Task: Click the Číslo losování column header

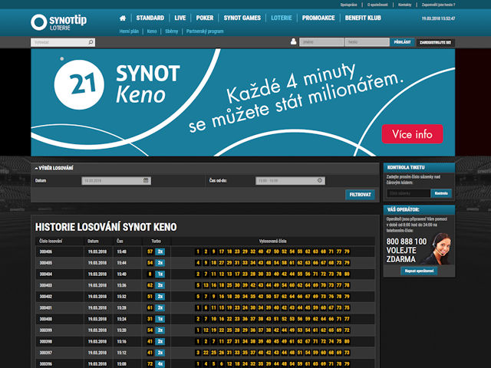Action: point(51,242)
